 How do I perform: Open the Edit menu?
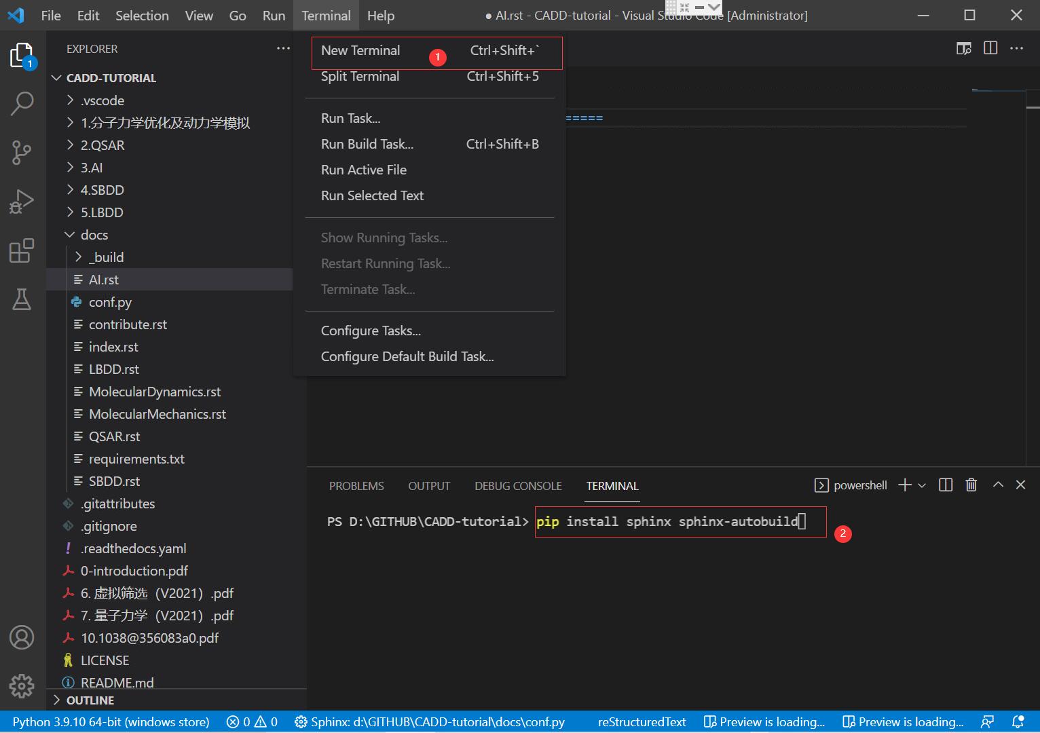(x=88, y=16)
